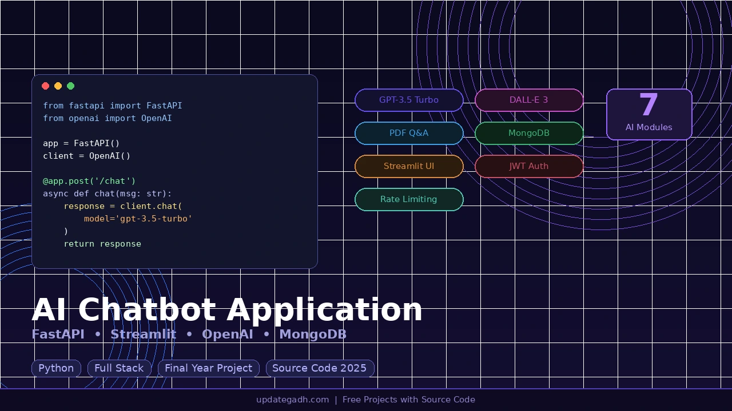This screenshot has height=411, width=732.
Task: Click the green traffic light dot
Action: (x=70, y=86)
